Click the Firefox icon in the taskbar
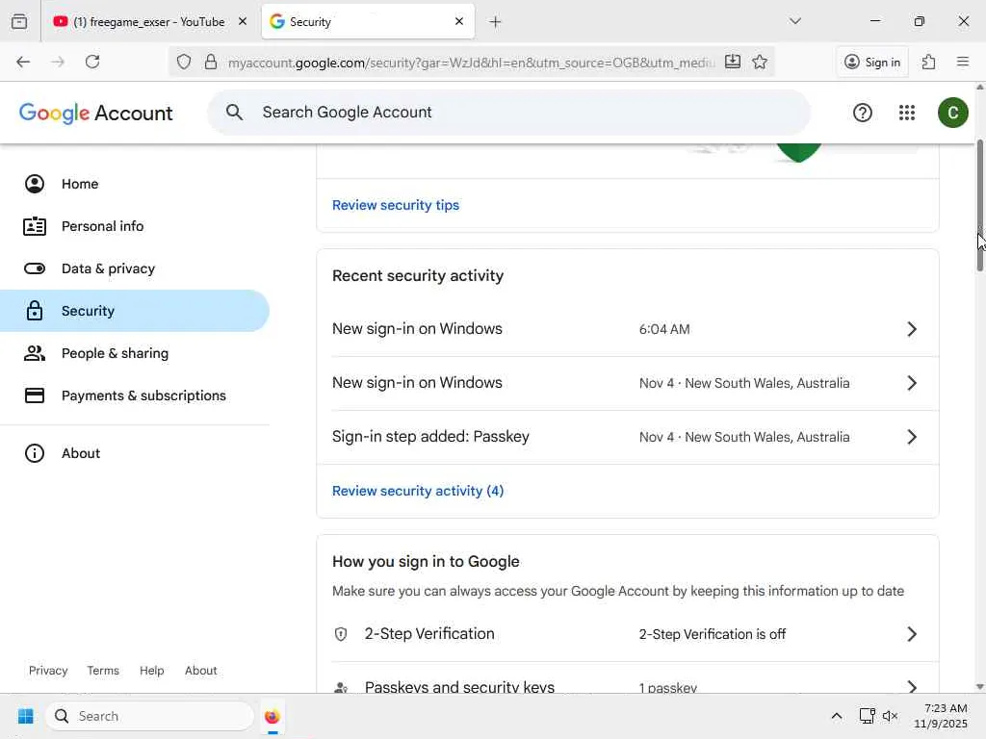The width and height of the screenshot is (986, 739). [272, 716]
